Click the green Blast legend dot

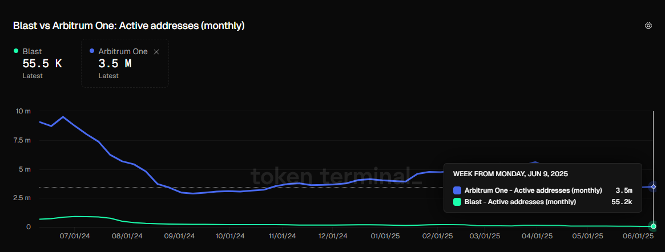[x=16, y=51]
